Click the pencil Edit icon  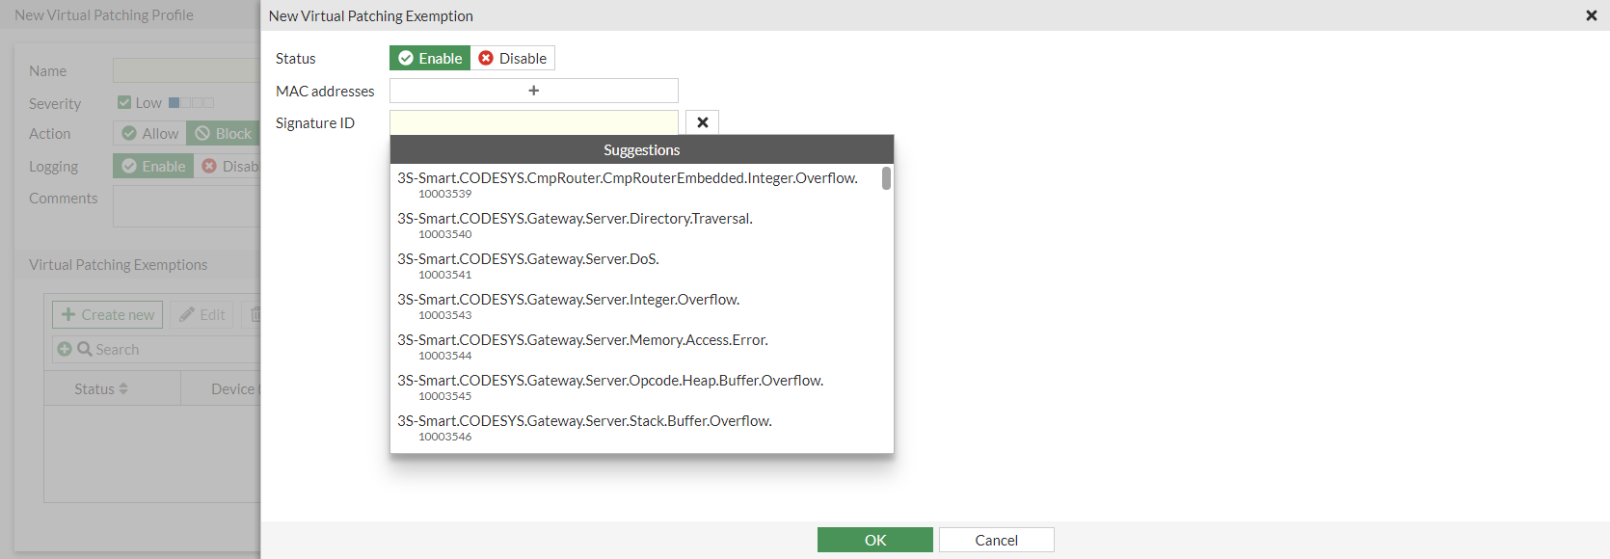[x=187, y=314]
